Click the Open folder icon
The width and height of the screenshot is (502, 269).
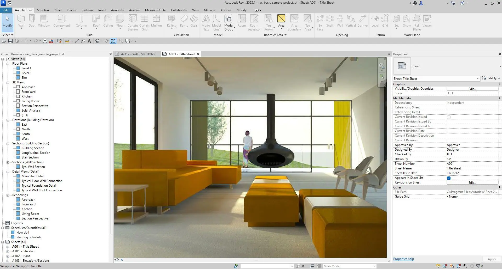4,41
